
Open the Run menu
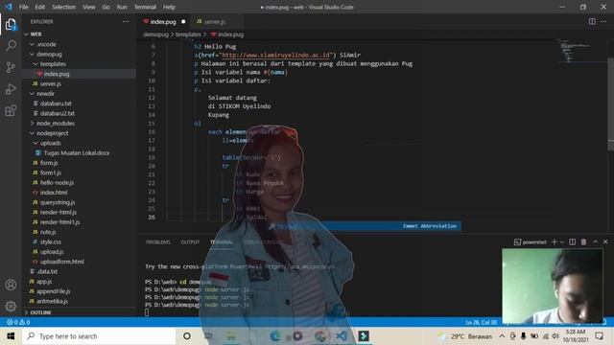(122, 7)
